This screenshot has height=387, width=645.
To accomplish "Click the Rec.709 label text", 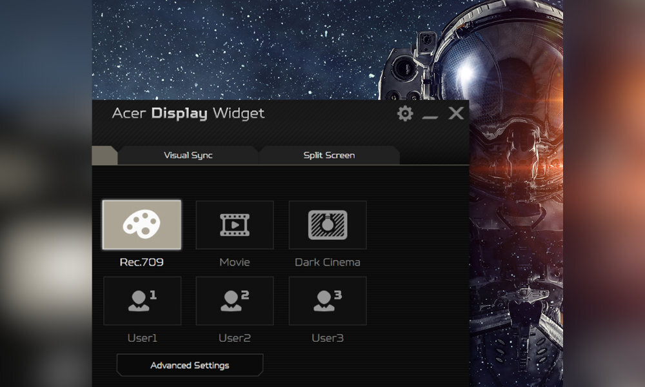I will [x=141, y=262].
